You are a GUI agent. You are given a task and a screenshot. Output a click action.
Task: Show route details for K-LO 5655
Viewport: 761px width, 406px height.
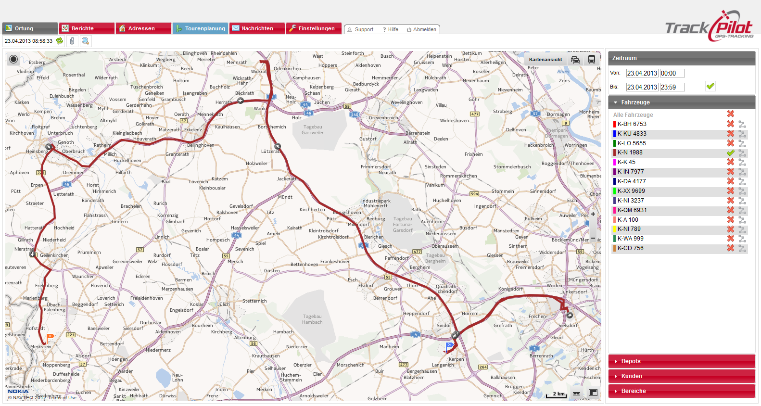click(x=742, y=143)
